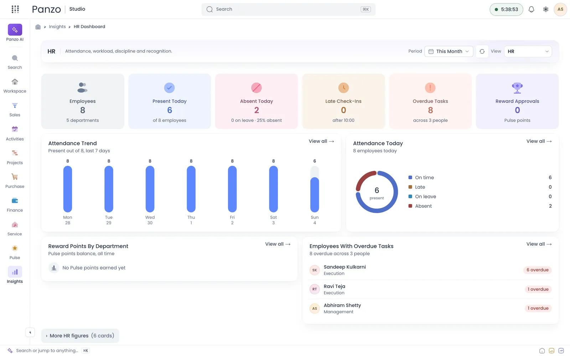View all in Reward Points By Department
Viewport: 570px width, 356px height.
(278, 244)
